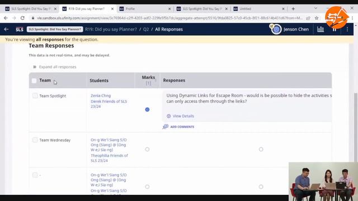Click the presenters webcam thumbnail

coord(323,181)
